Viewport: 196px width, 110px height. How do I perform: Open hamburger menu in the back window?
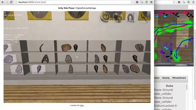(193, 2)
